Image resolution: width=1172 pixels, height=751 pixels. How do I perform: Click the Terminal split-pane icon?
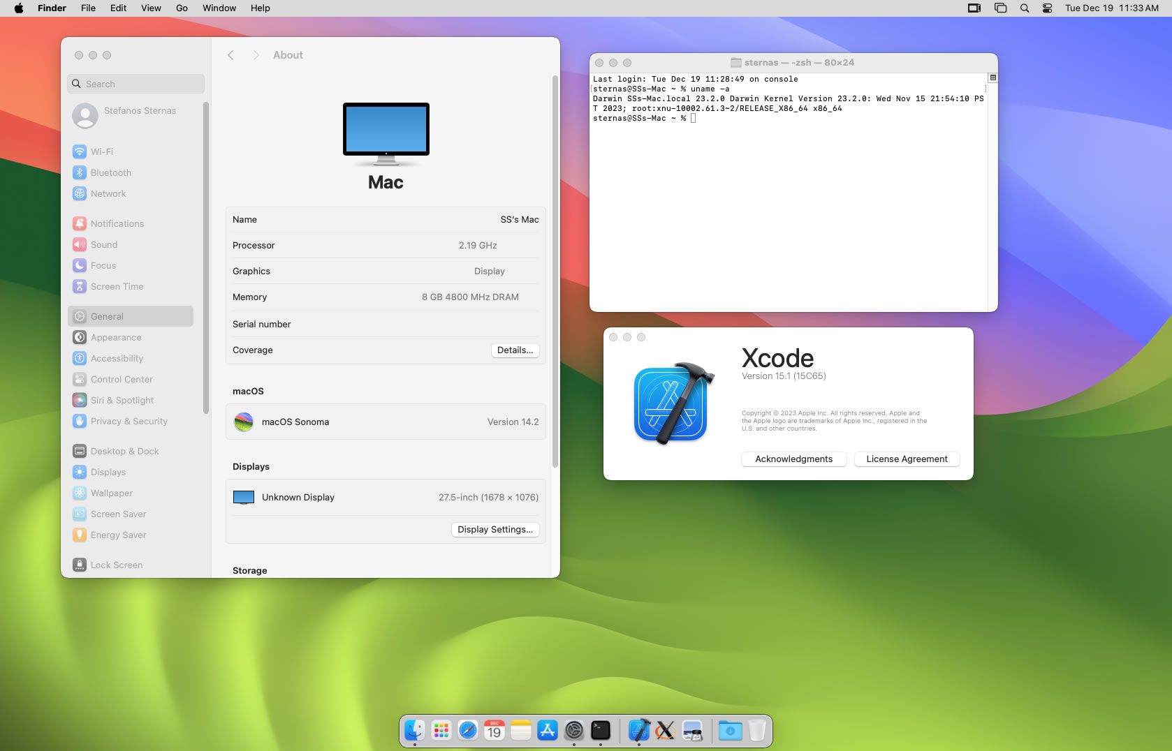pos(992,77)
